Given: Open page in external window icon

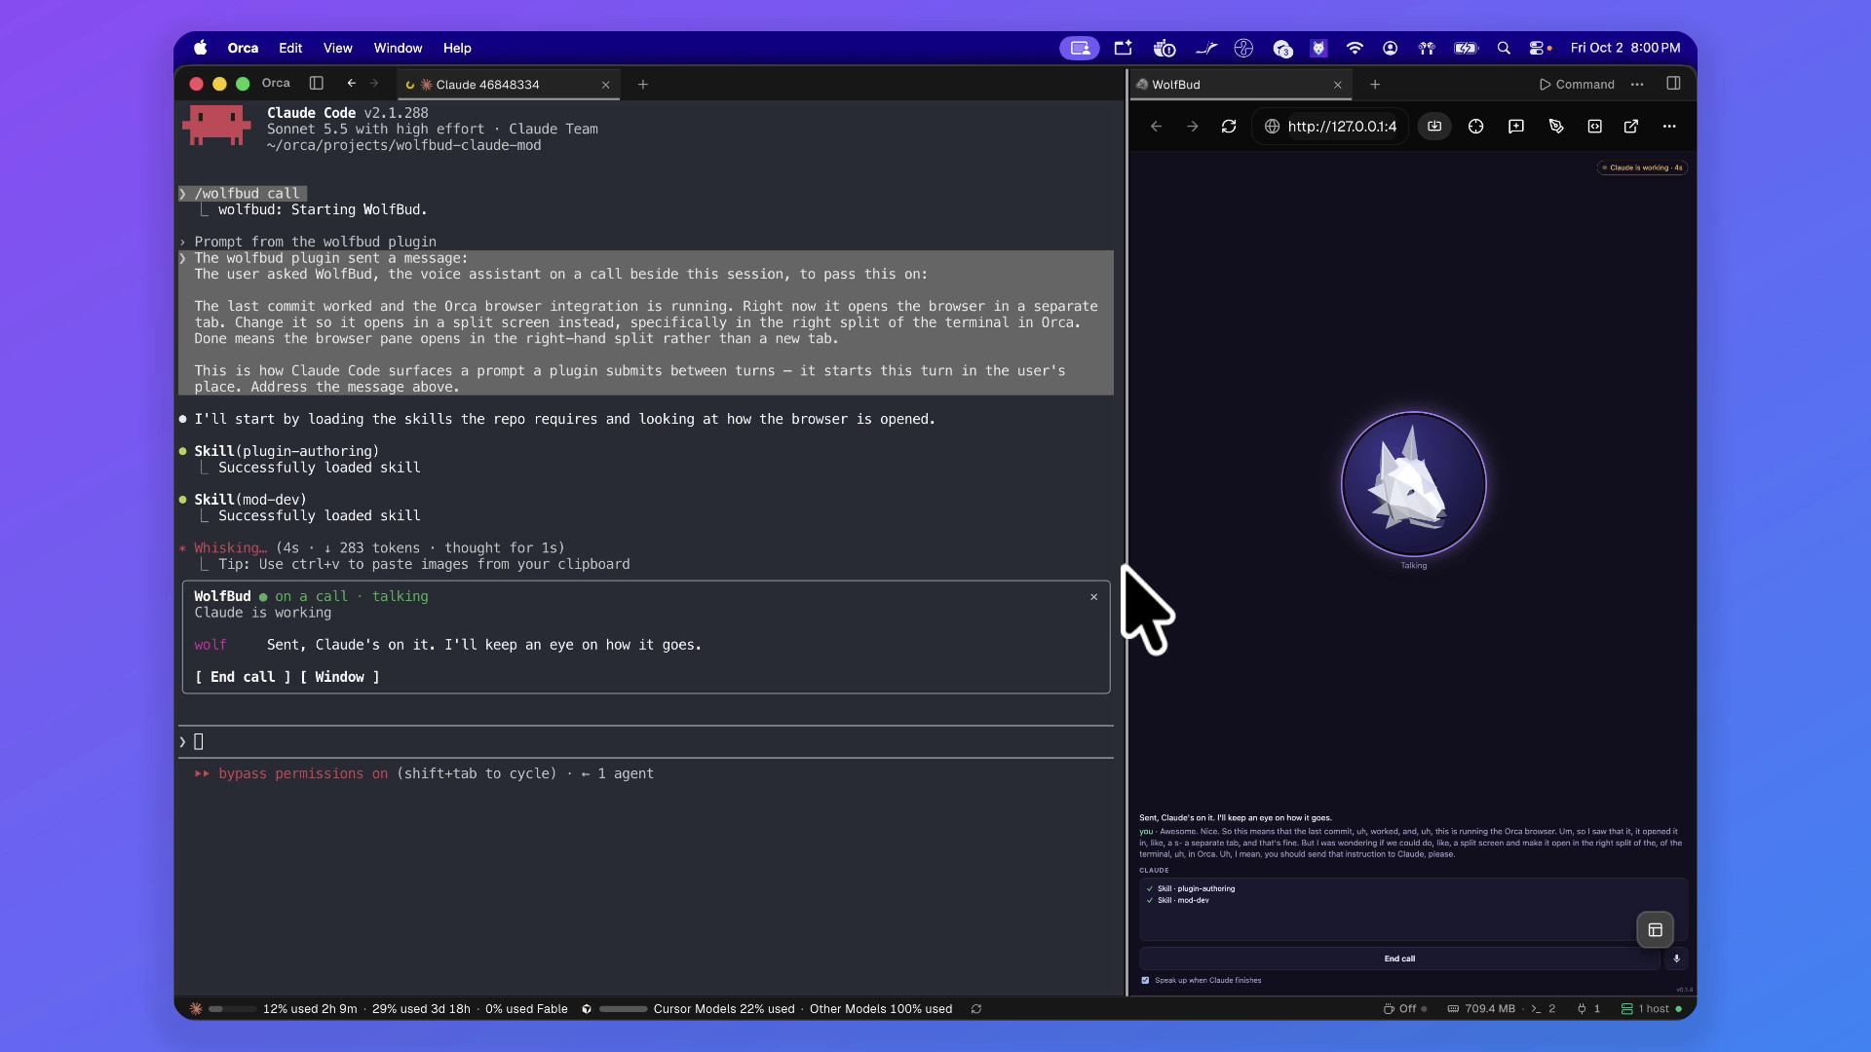Looking at the screenshot, I should pos(1631,127).
